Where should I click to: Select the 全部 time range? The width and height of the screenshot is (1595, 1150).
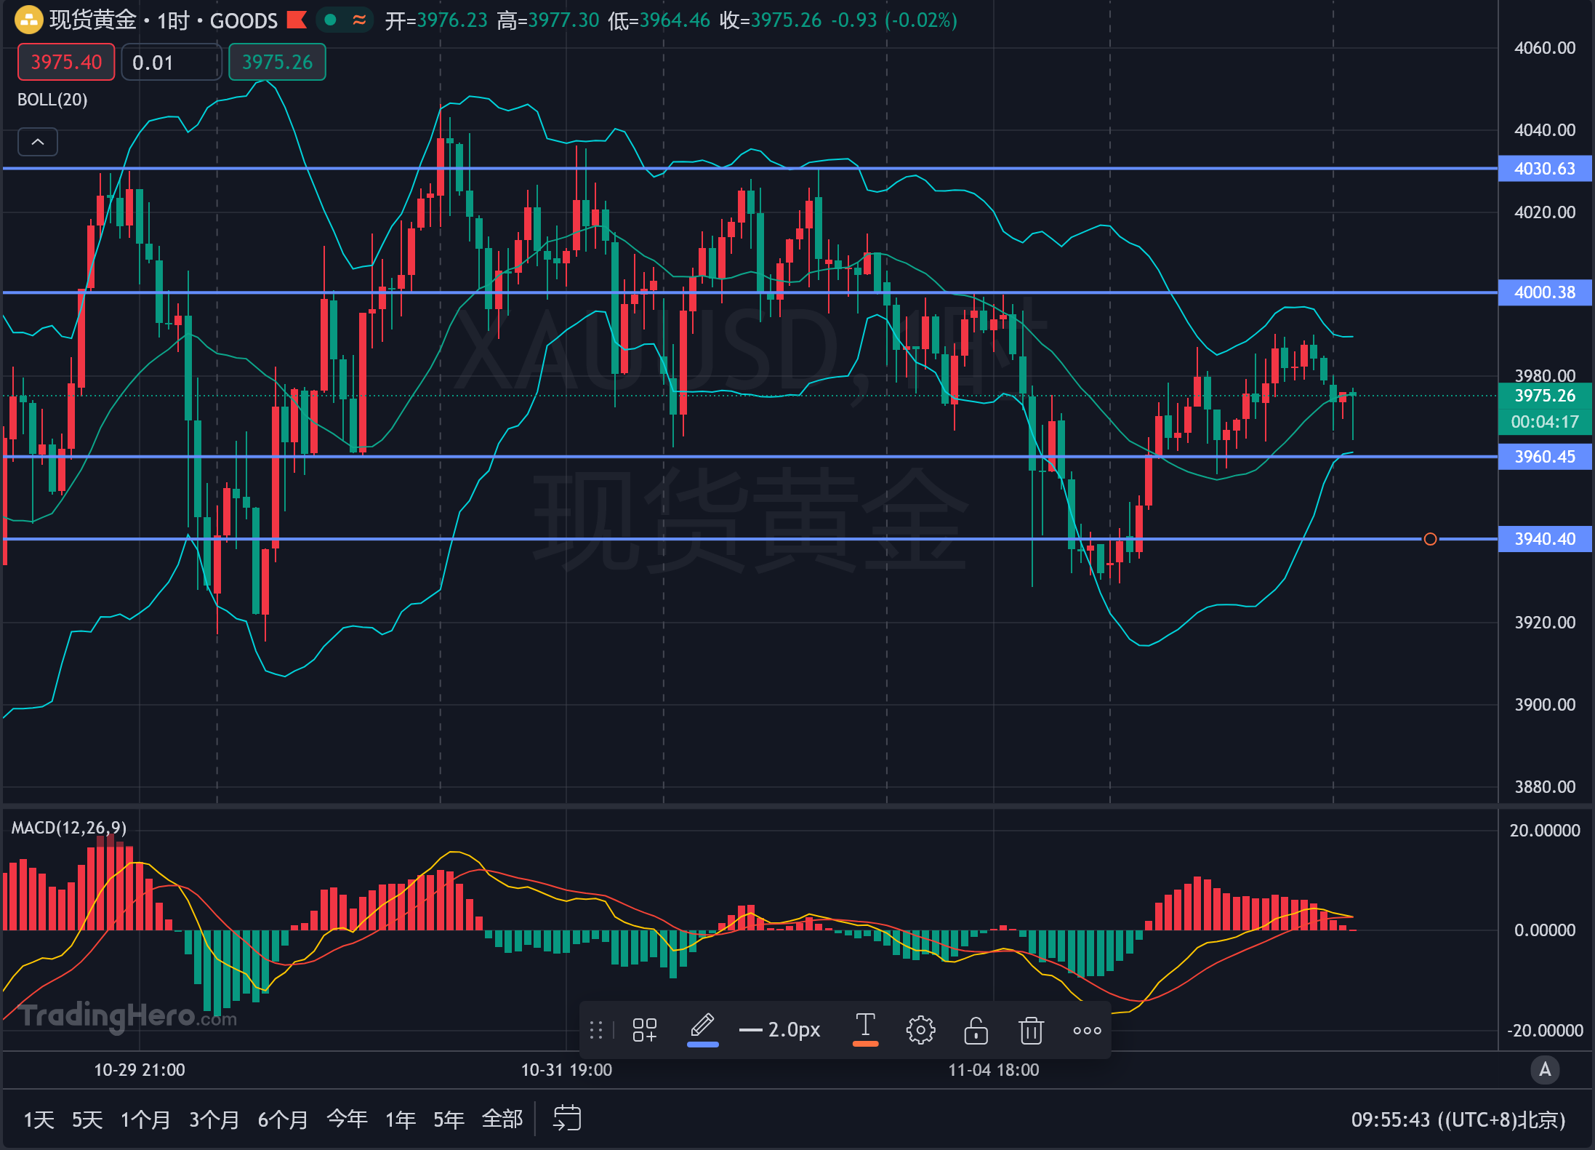pyautogui.click(x=502, y=1119)
